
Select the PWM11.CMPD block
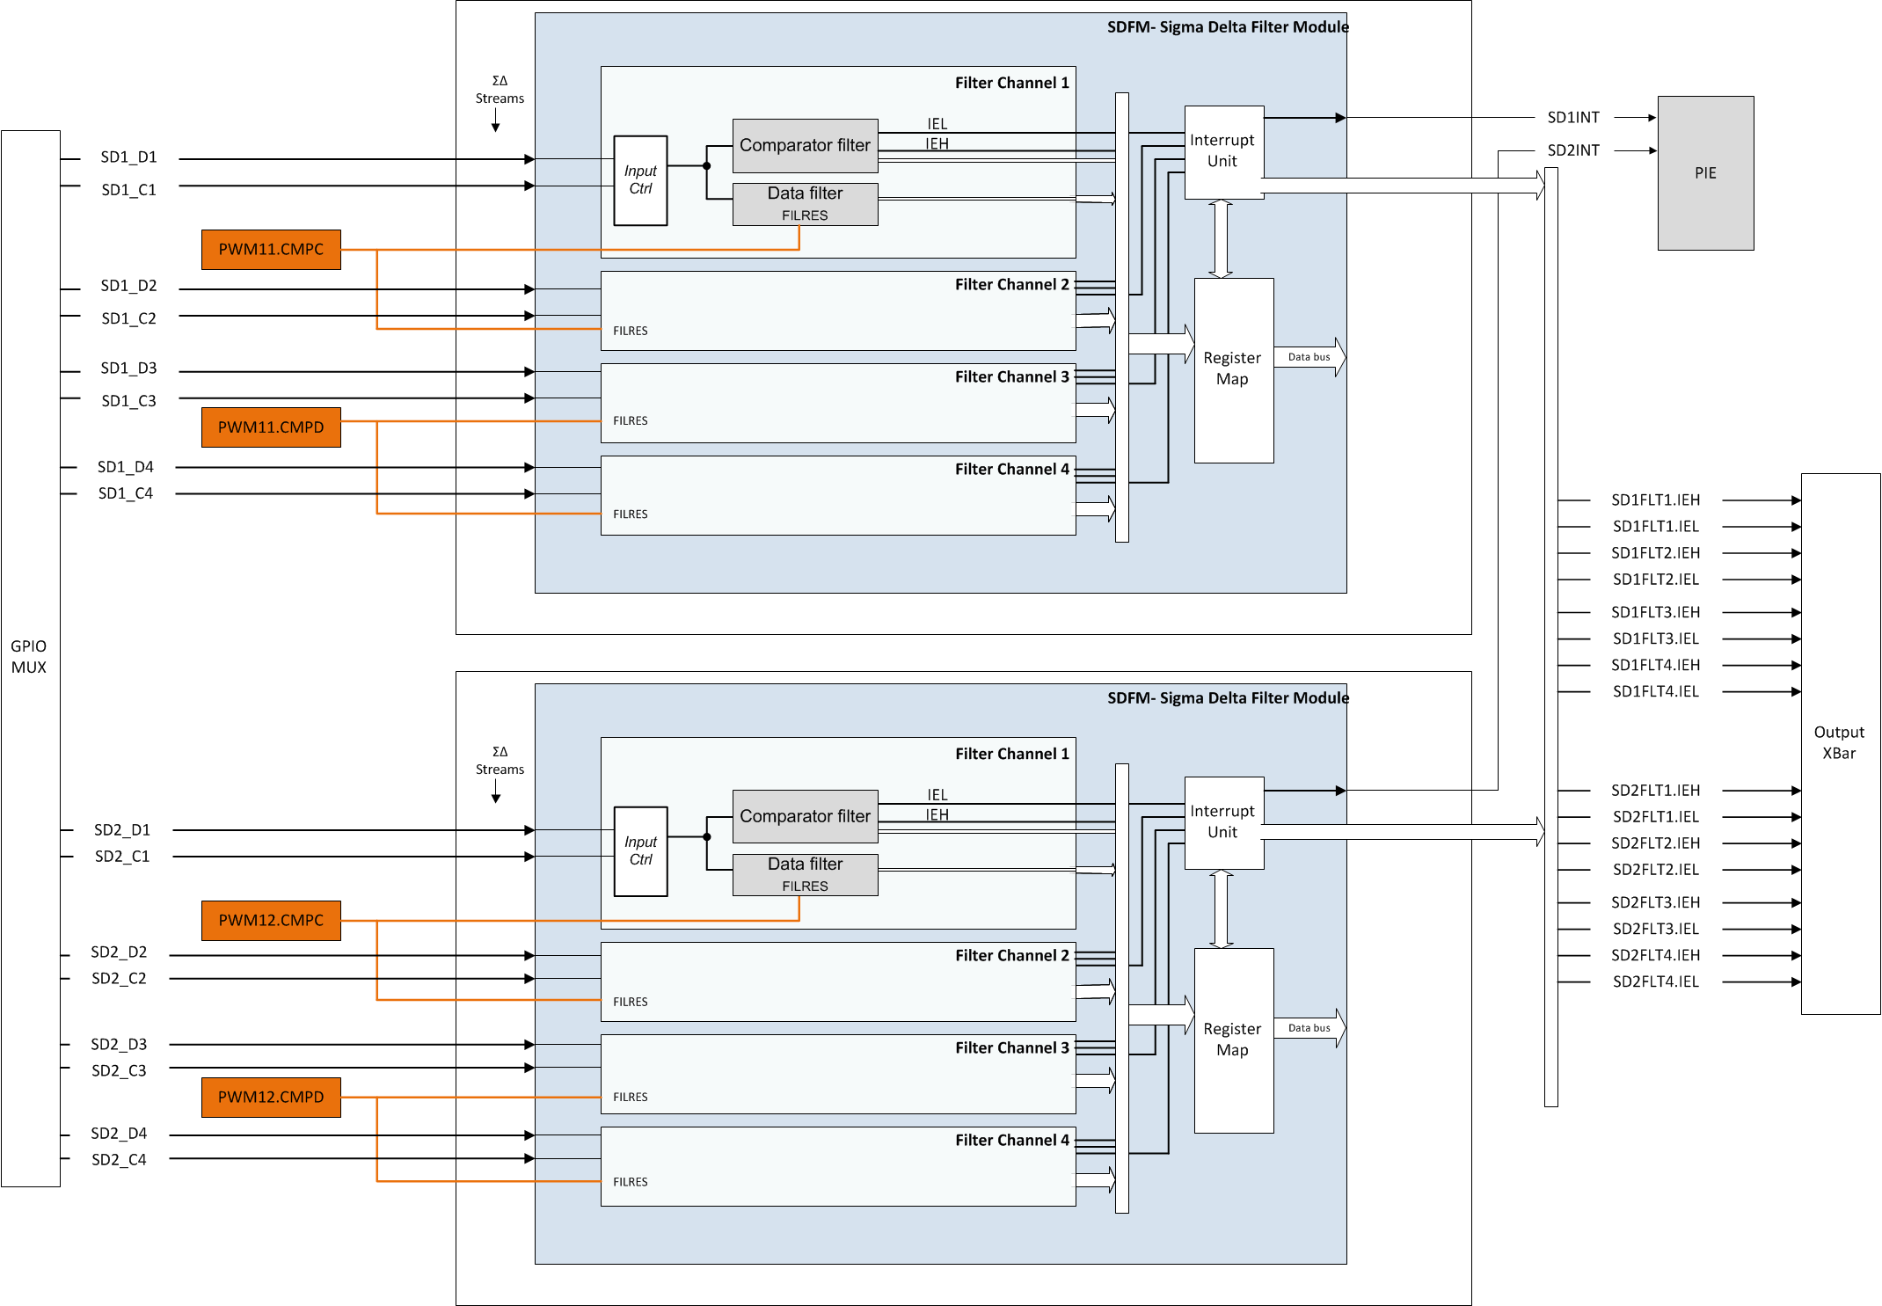coord(270,427)
